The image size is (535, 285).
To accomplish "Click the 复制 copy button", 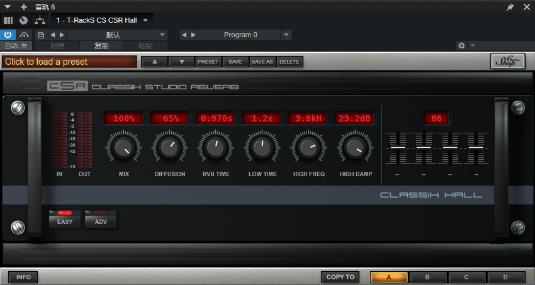I will (x=101, y=46).
